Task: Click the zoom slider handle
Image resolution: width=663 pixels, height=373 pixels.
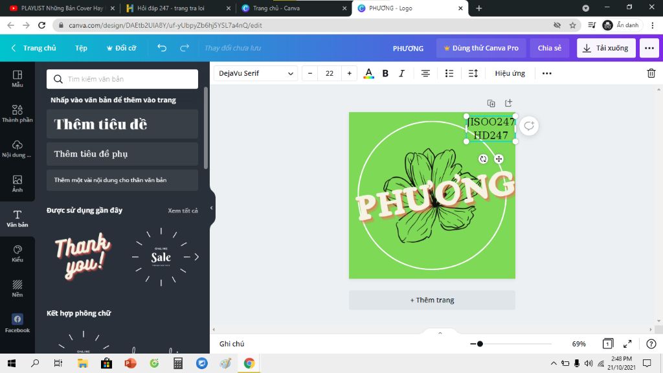Action: coord(480,344)
